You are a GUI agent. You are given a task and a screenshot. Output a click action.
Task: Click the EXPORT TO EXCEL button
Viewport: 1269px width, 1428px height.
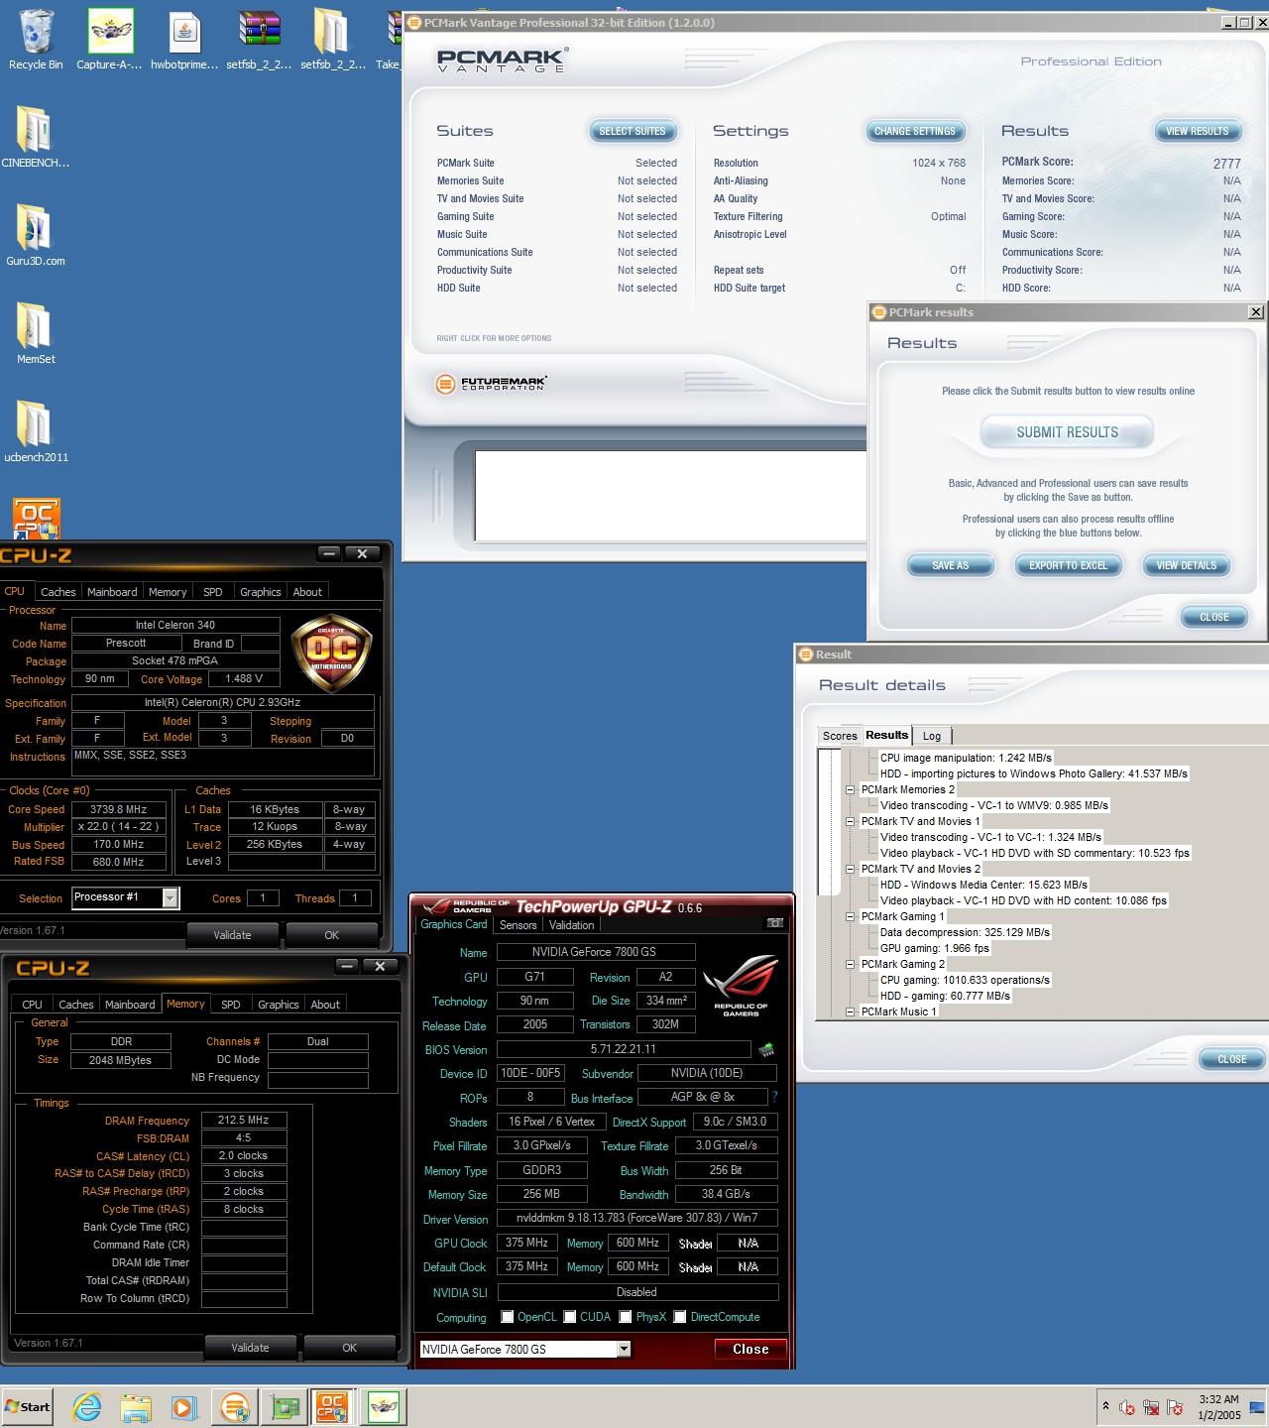1068,565
